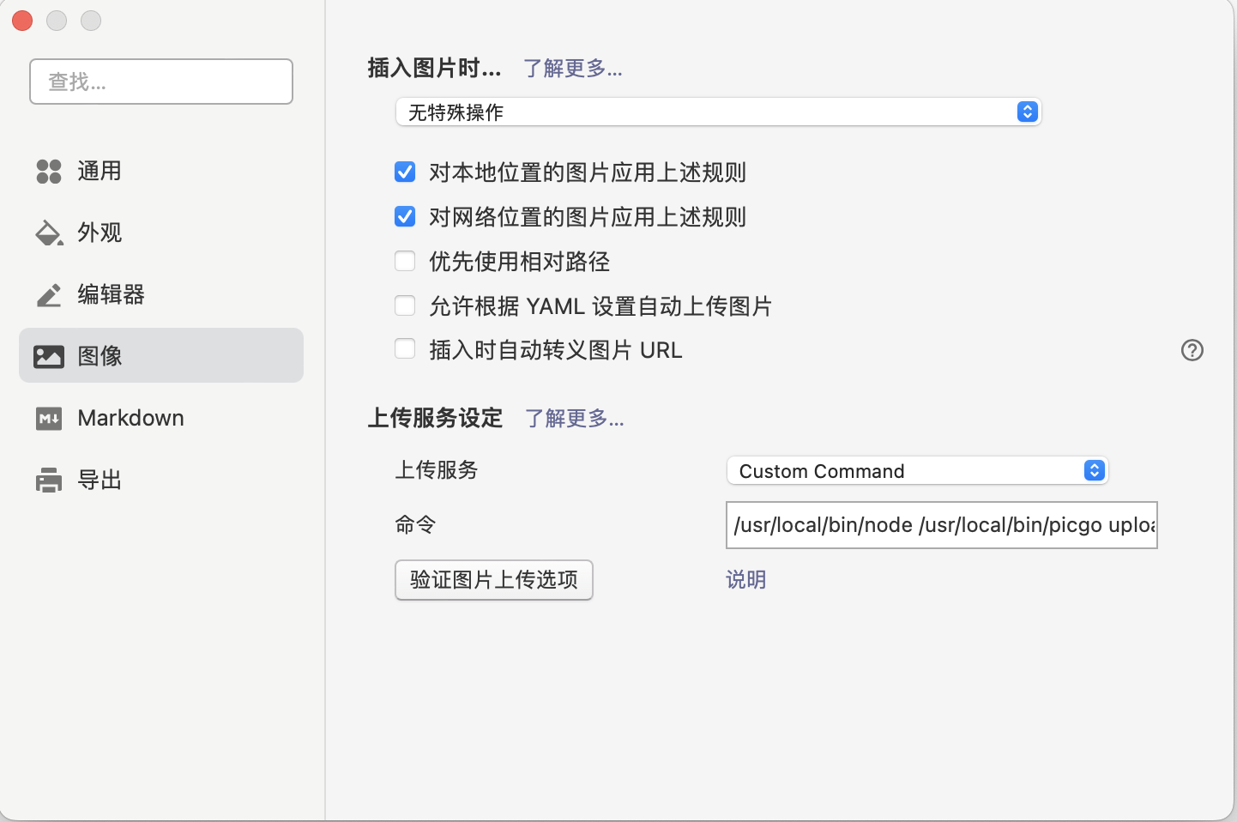Screen dimensions: 1237x822
Task: Click the Export (导出) printer icon
Action: [49, 481]
